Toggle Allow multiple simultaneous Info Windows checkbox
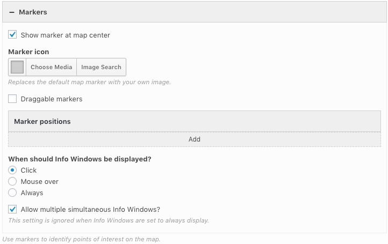Image resolution: width=388 pixels, height=244 pixels. point(12,209)
